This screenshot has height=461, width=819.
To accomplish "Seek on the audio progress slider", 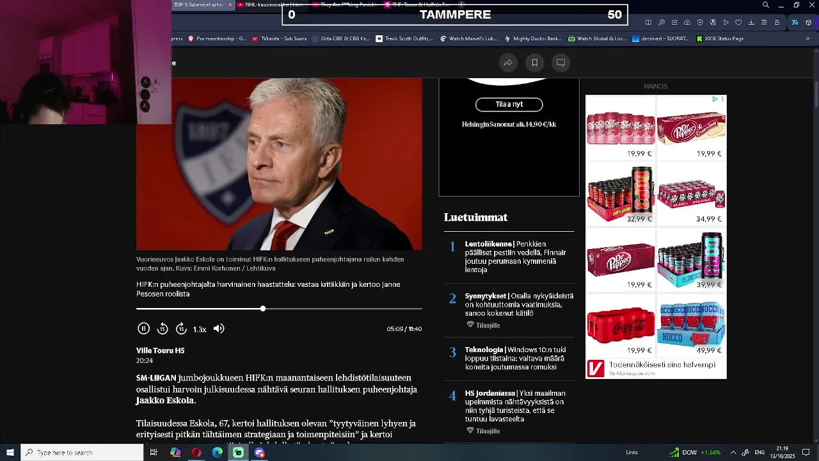I will coord(279,309).
